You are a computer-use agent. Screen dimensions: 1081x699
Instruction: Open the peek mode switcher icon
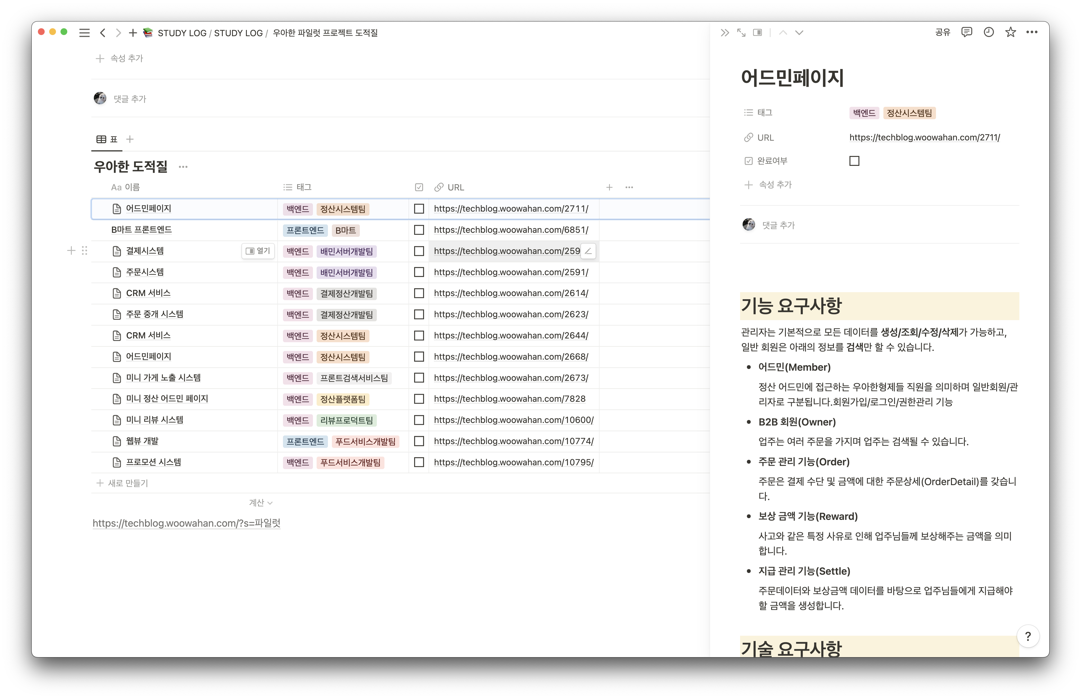[757, 33]
